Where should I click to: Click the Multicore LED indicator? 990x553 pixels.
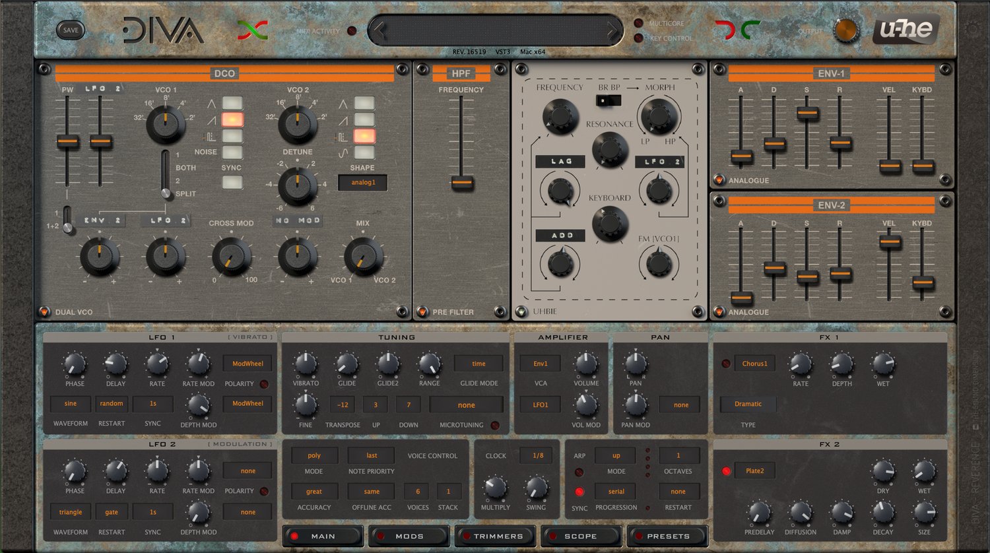click(638, 23)
